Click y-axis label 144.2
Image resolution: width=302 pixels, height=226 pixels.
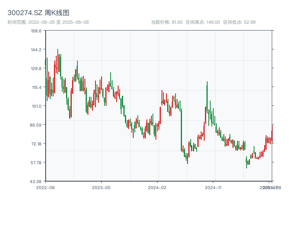(36, 50)
